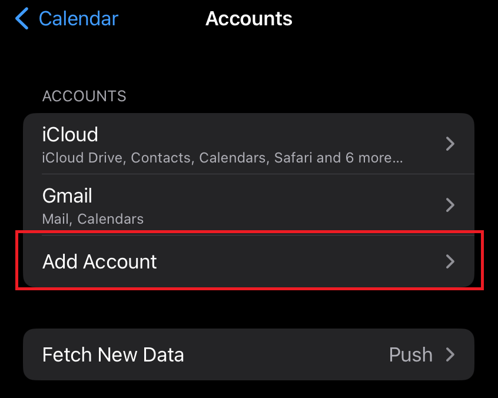Viewport: 498px width, 398px height.
Task: Click "Calendars" in the iCloud services subtitle
Action: coord(230,158)
